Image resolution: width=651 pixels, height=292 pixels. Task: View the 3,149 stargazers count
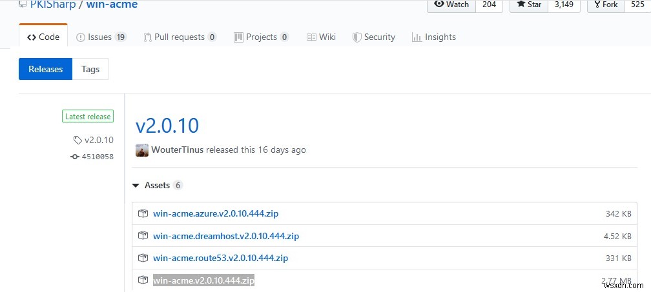coord(563,5)
